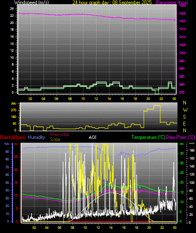This screenshot has height=233, width=196.
Task: Click the 24 value on windspeed axis
Action: [x=12, y=9]
